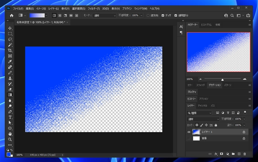Toggle the ディザ (Dither) checkbox
The height and width of the screenshot is (162, 258).
163,16
